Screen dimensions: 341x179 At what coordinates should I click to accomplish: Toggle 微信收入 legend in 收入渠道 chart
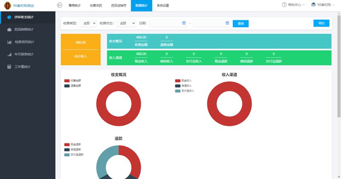[184, 85]
